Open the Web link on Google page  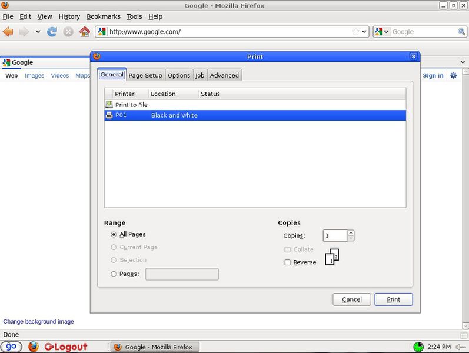coord(11,76)
